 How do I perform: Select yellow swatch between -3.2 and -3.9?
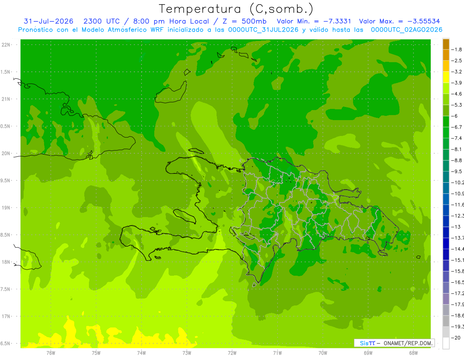(x=446, y=77)
